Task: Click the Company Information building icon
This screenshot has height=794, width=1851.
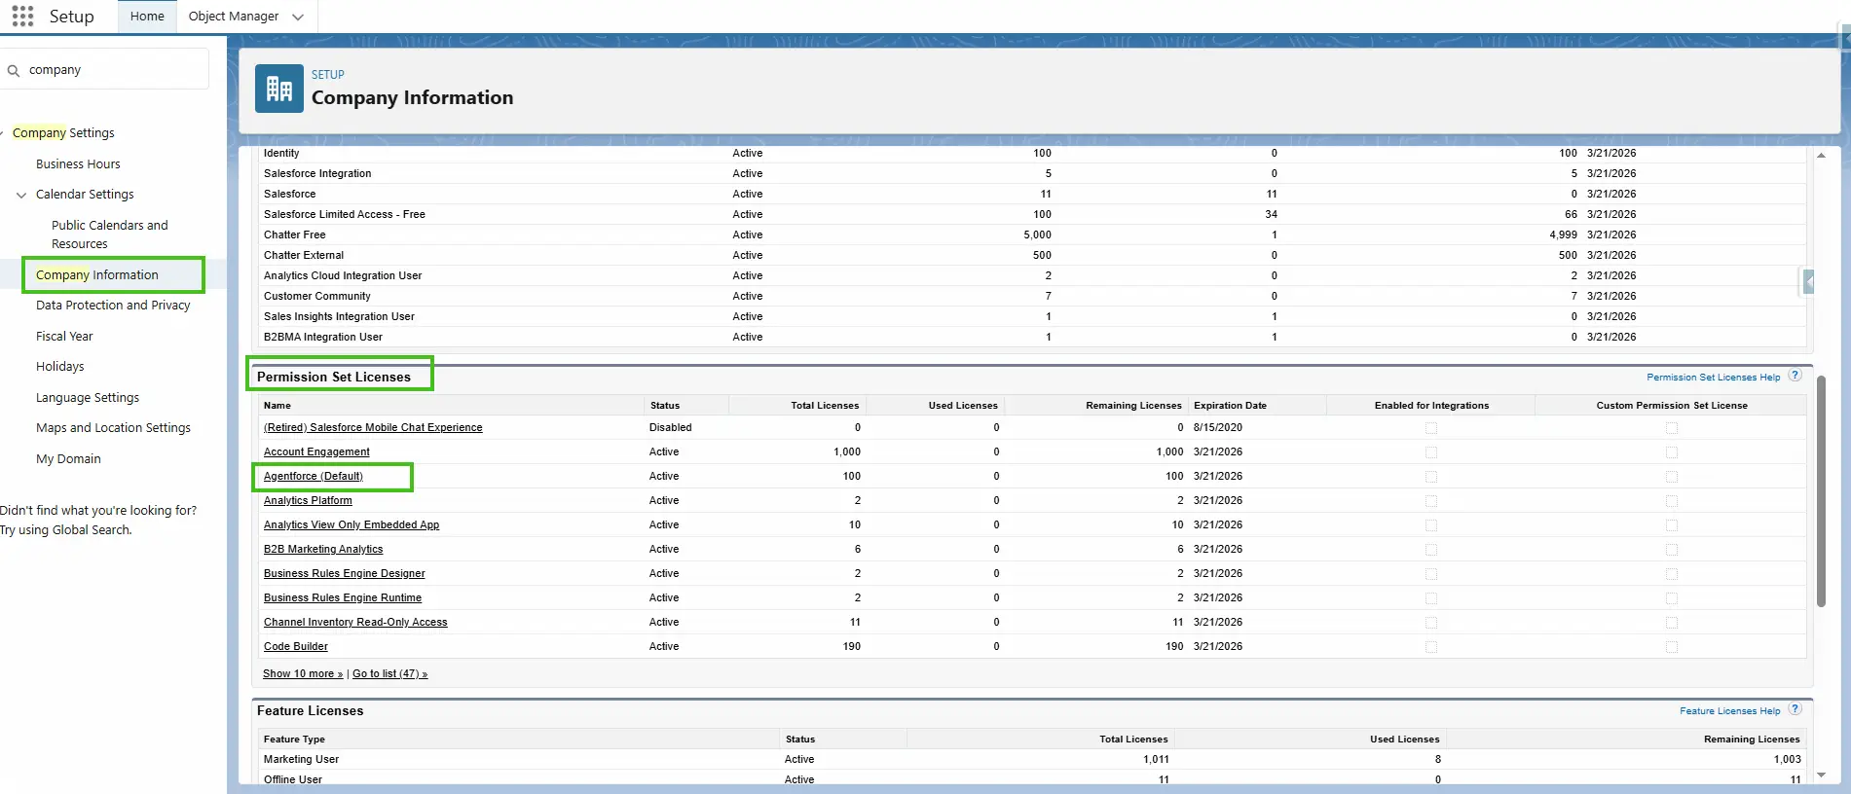Action: [278, 89]
